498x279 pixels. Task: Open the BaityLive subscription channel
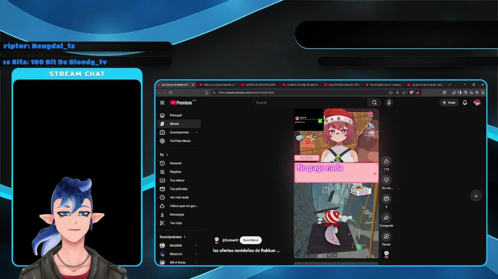pyautogui.click(x=179, y=254)
